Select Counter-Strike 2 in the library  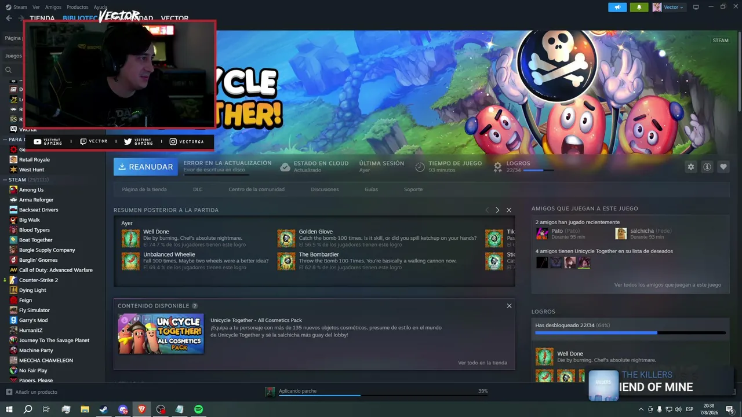[x=38, y=280]
